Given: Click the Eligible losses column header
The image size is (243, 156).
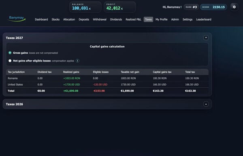Looking at the screenshot, I should tap(100, 72).
